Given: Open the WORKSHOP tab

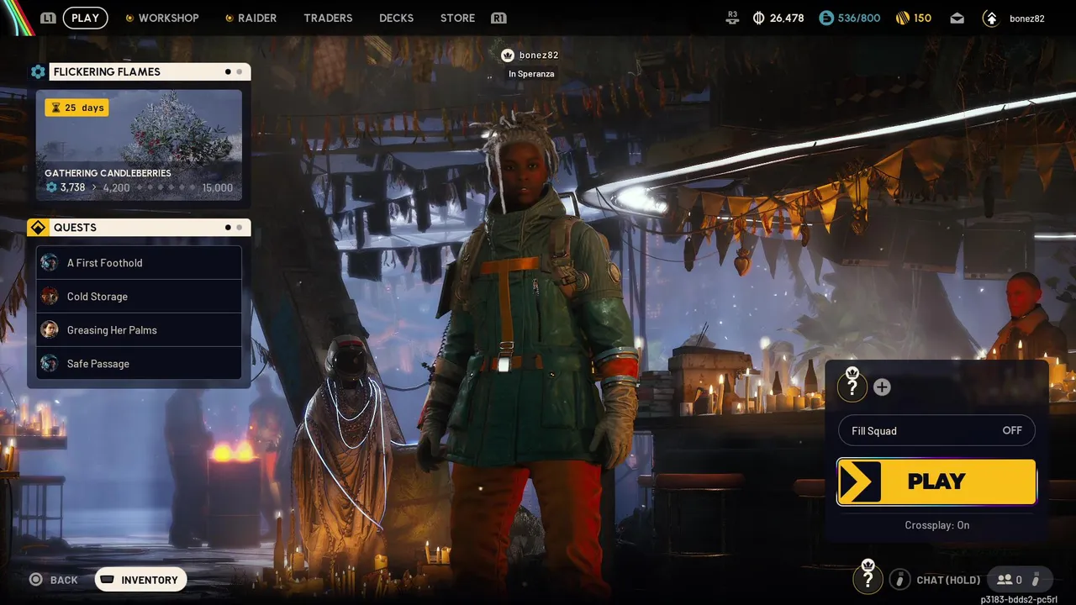Looking at the screenshot, I should [x=168, y=18].
